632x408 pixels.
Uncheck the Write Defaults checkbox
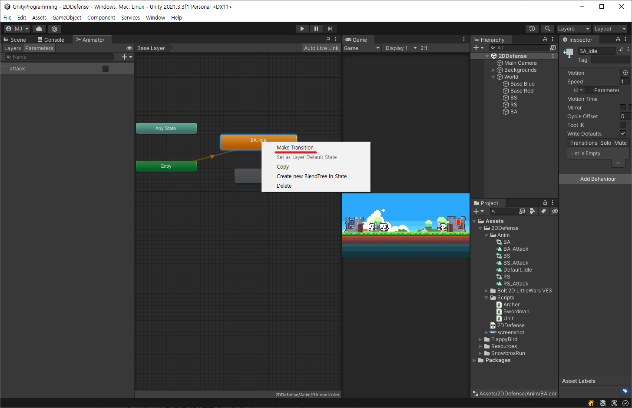[623, 133]
